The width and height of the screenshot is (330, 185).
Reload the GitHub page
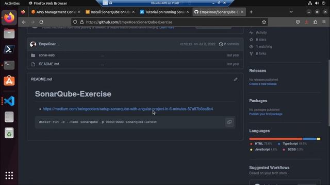(41, 22)
